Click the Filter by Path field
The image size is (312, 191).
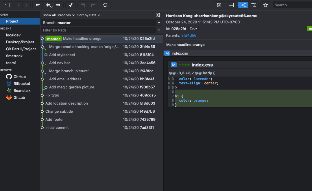click(x=98, y=30)
